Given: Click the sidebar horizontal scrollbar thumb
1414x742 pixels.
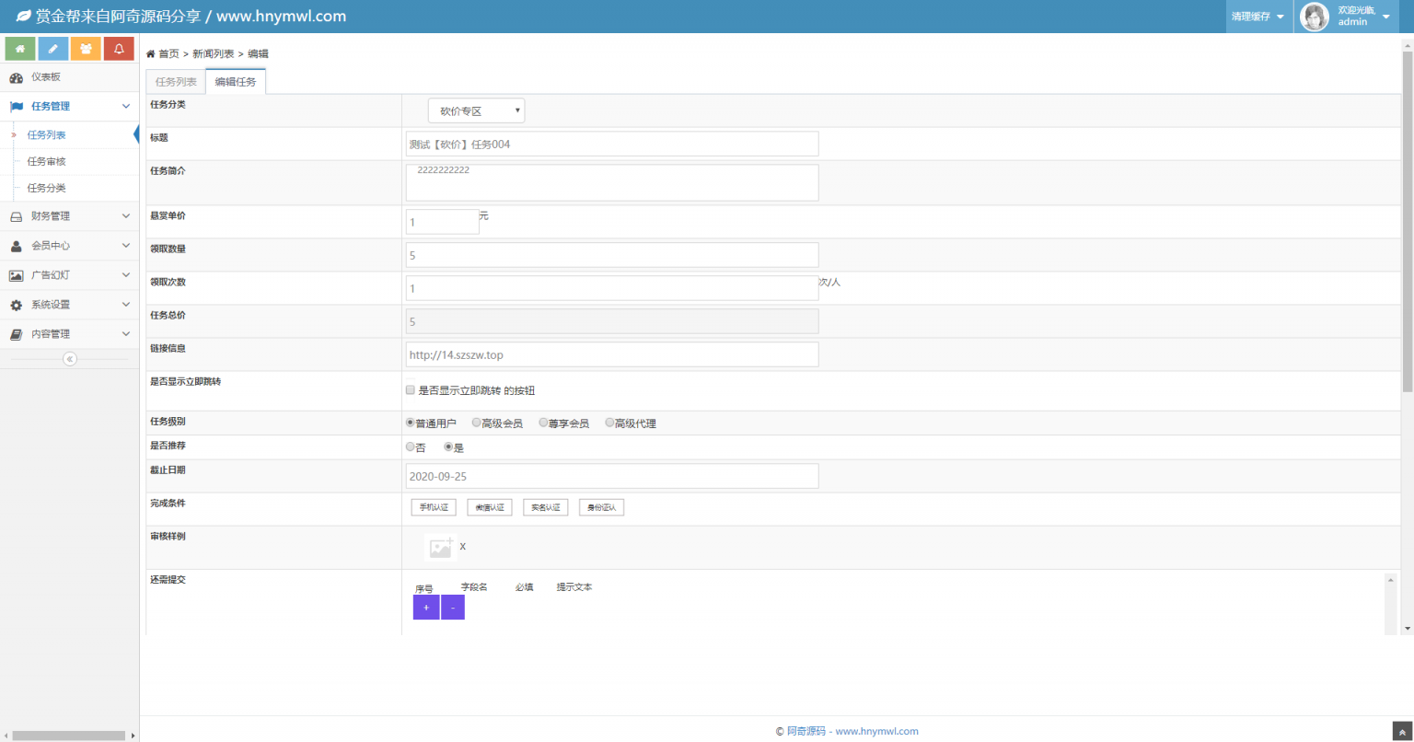Looking at the screenshot, I should pos(69,736).
